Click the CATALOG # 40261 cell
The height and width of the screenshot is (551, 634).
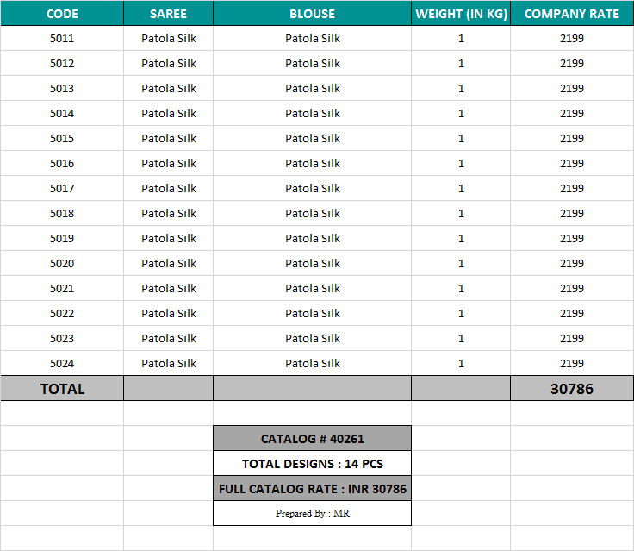(x=312, y=439)
